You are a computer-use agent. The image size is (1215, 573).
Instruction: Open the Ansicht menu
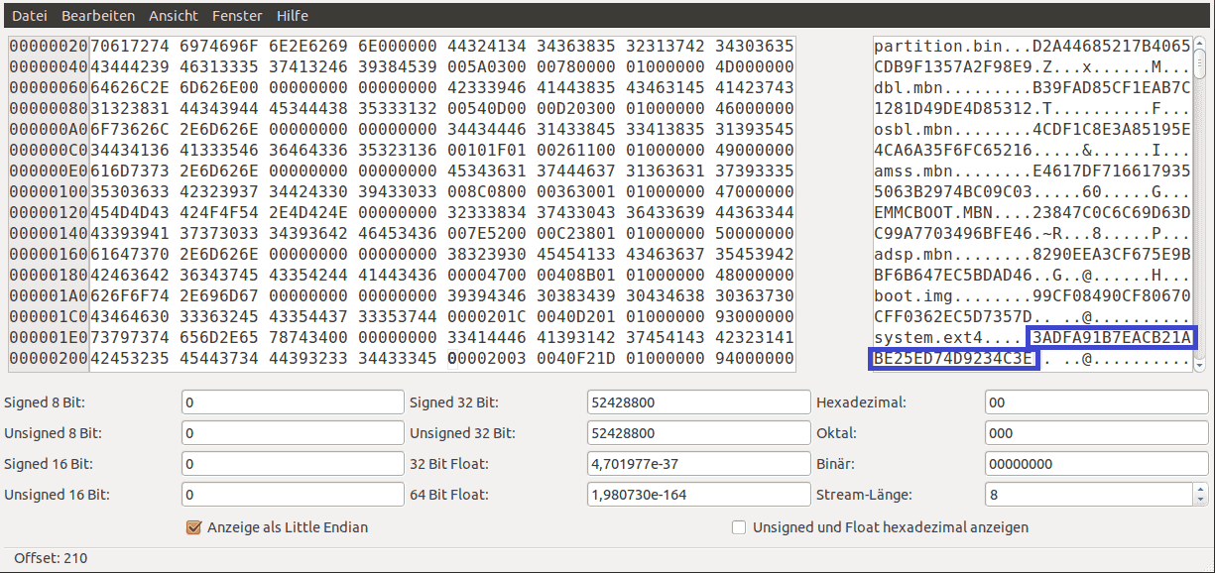coord(174,16)
